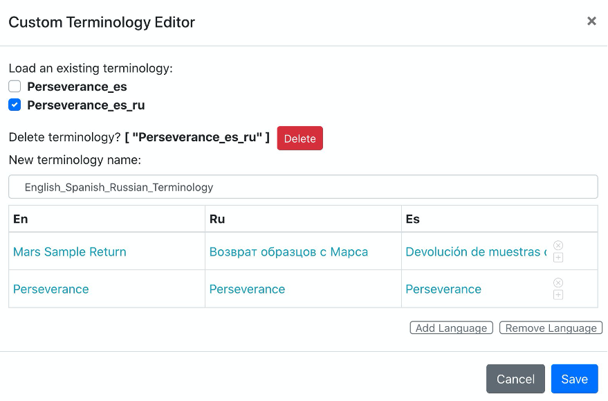Close the Custom Terminology Editor
This screenshot has width=608, height=401.
coord(591,21)
